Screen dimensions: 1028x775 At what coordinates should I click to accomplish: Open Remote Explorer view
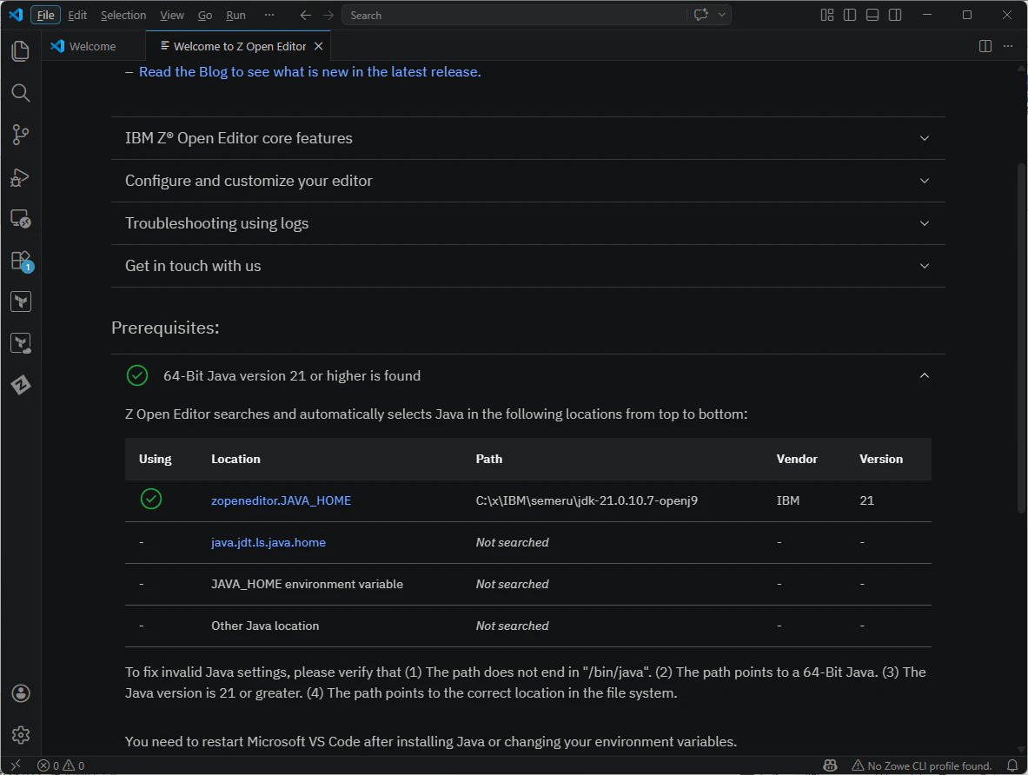tap(20, 218)
